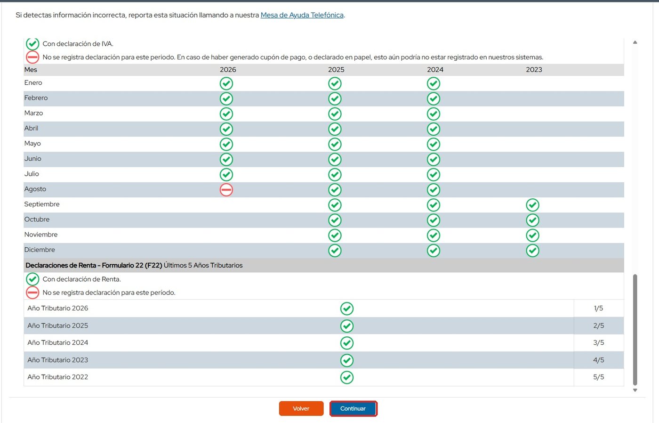Click the check icon for Año Tributario 2022
Image resolution: width=659 pixels, height=423 pixels.
(347, 377)
